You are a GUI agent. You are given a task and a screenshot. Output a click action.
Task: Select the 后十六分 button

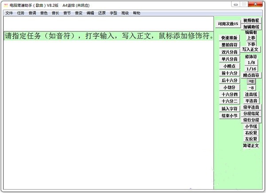point(229,80)
